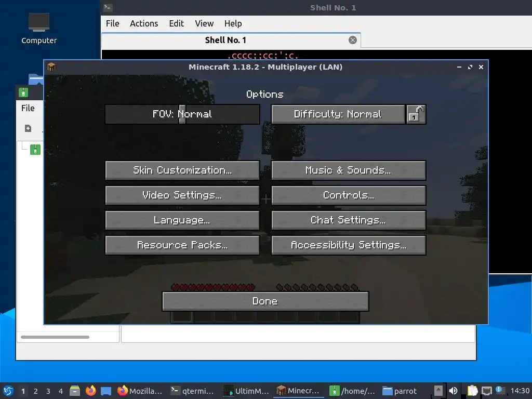Open File menu in archive manager window

tap(28, 108)
